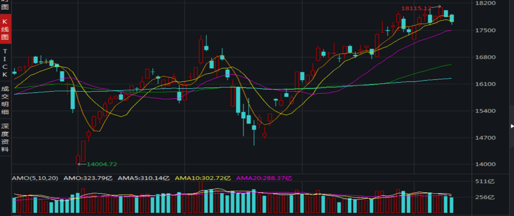The width and height of the screenshot is (514, 216).
Task: Select the AMA5:310.14亿 indicator label
Action: (x=144, y=178)
